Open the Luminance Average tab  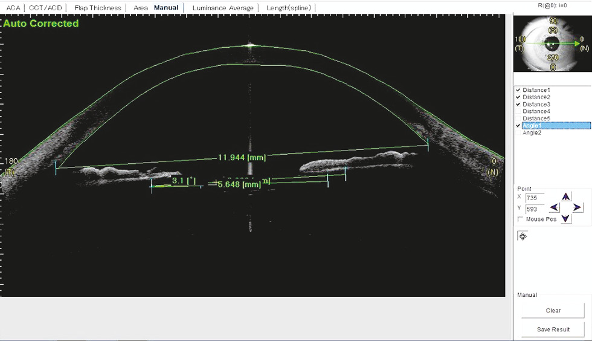[221, 8]
